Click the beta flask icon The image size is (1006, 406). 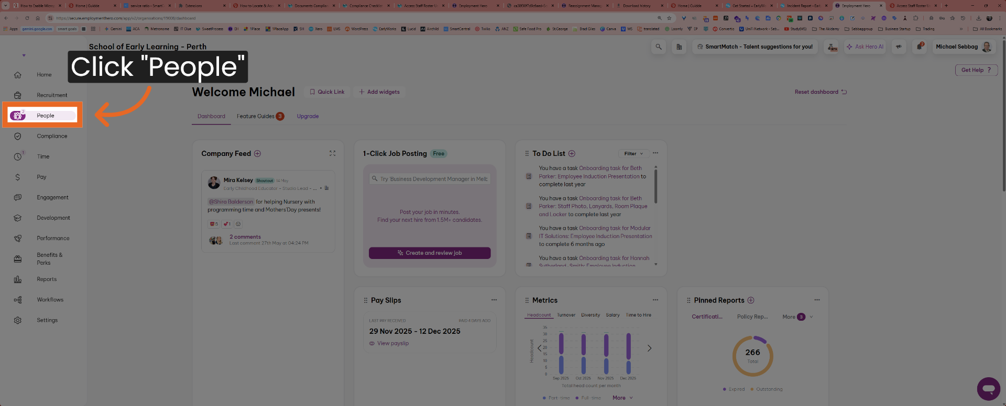point(832,47)
